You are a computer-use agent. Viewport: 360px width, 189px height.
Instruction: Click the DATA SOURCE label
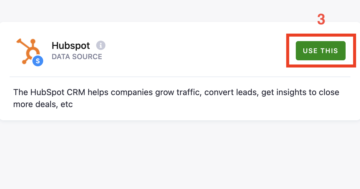click(x=77, y=56)
